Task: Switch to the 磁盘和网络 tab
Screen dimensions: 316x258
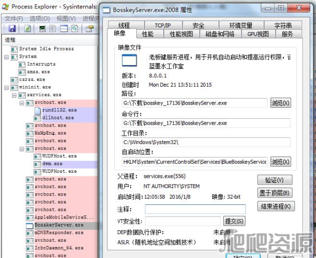Action: [220, 34]
